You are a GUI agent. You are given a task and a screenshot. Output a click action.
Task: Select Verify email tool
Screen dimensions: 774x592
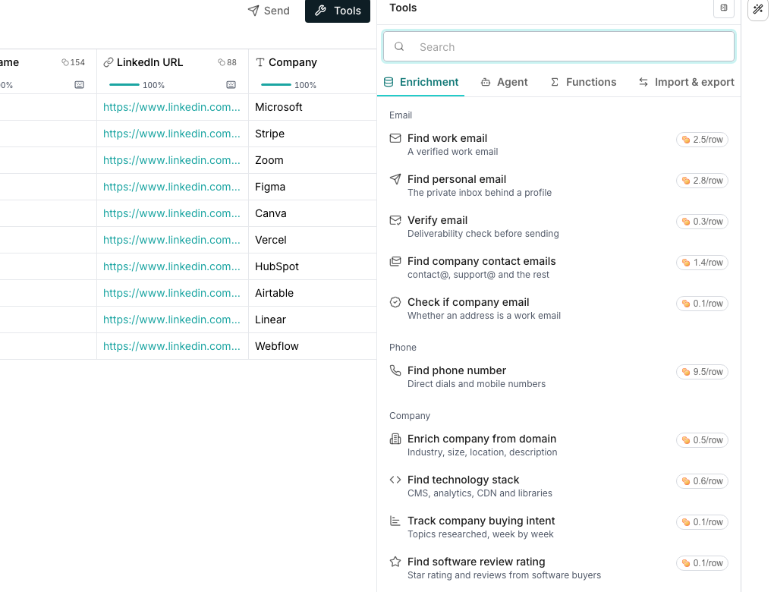coord(558,227)
